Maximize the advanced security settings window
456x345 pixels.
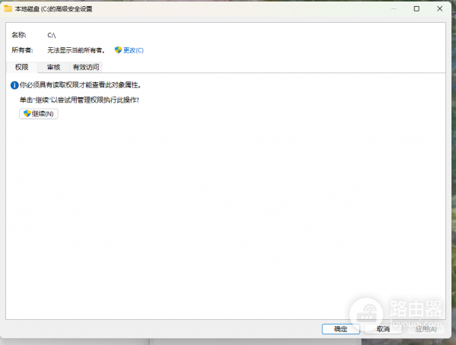tap(416, 8)
